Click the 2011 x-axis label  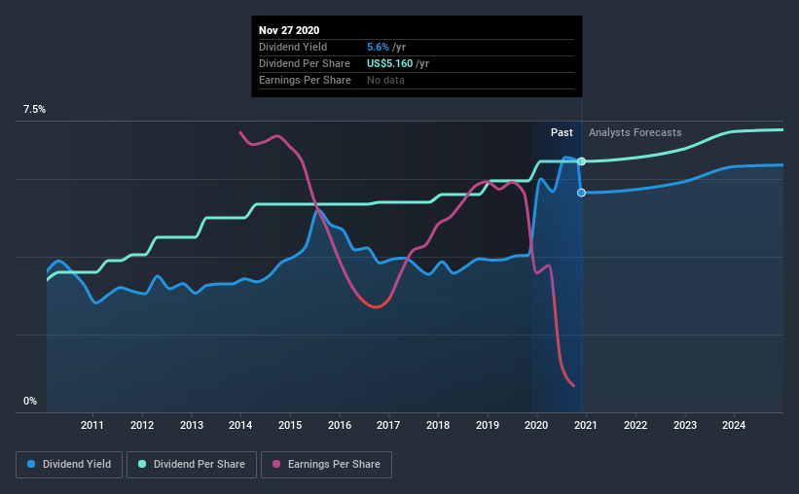(92, 425)
